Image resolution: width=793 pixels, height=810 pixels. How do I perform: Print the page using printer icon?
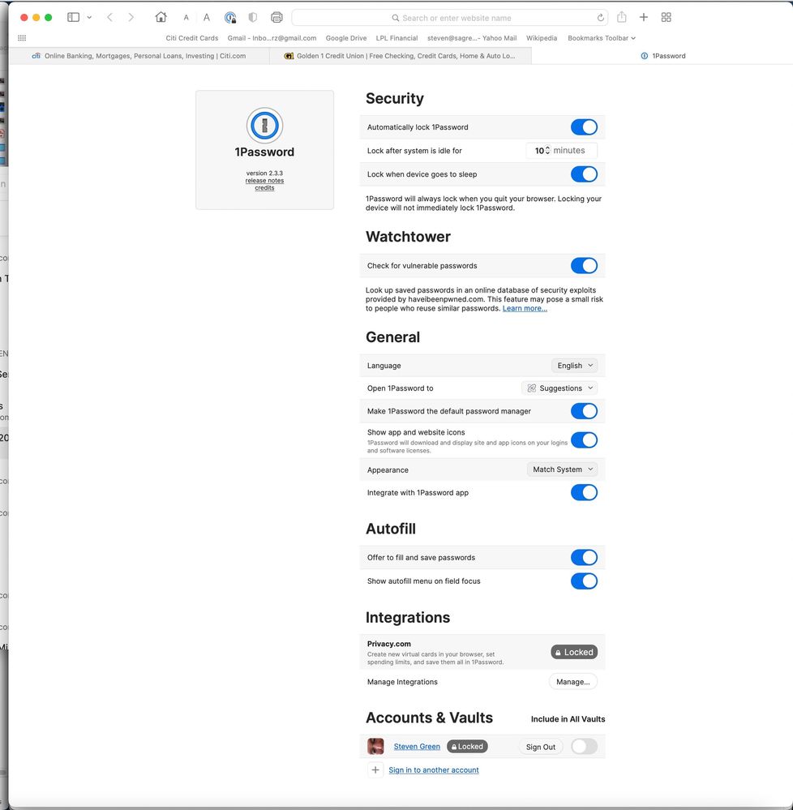(277, 18)
